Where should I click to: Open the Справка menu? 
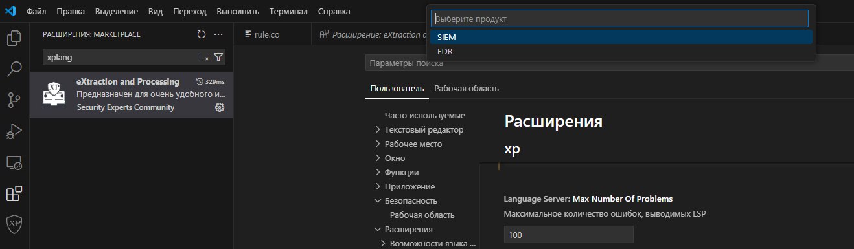(x=334, y=12)
